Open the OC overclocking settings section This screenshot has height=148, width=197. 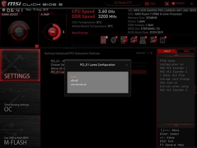[x=20, y=98]
